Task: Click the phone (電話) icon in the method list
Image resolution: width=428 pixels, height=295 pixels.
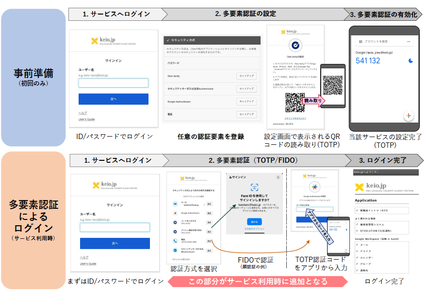Action: (174, 241)
